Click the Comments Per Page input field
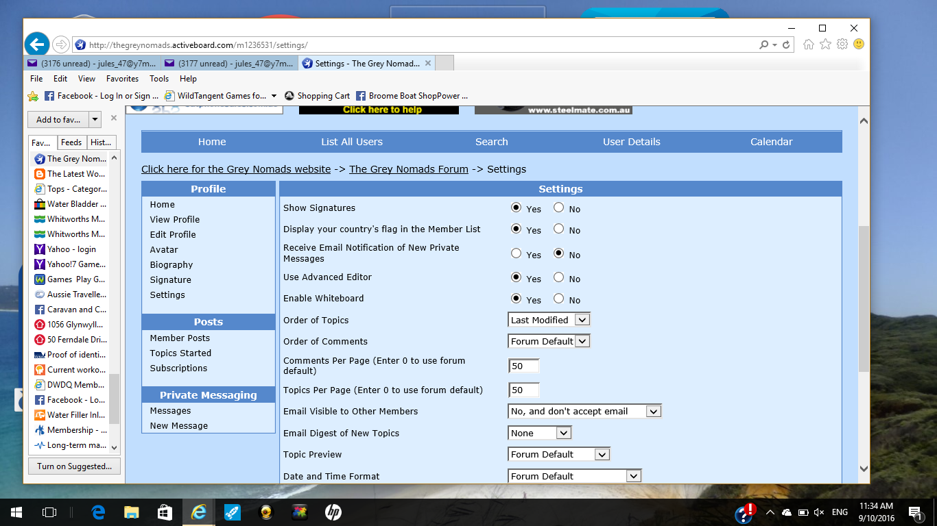The height and width of the screenshot is (526, 937). coord(524,366)
